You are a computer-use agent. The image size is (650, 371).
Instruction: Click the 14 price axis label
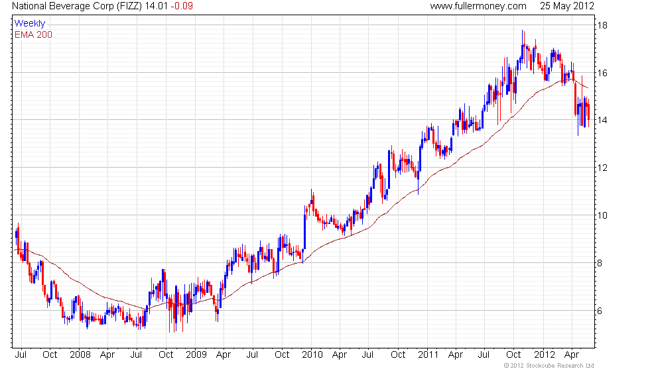(604, 121)
